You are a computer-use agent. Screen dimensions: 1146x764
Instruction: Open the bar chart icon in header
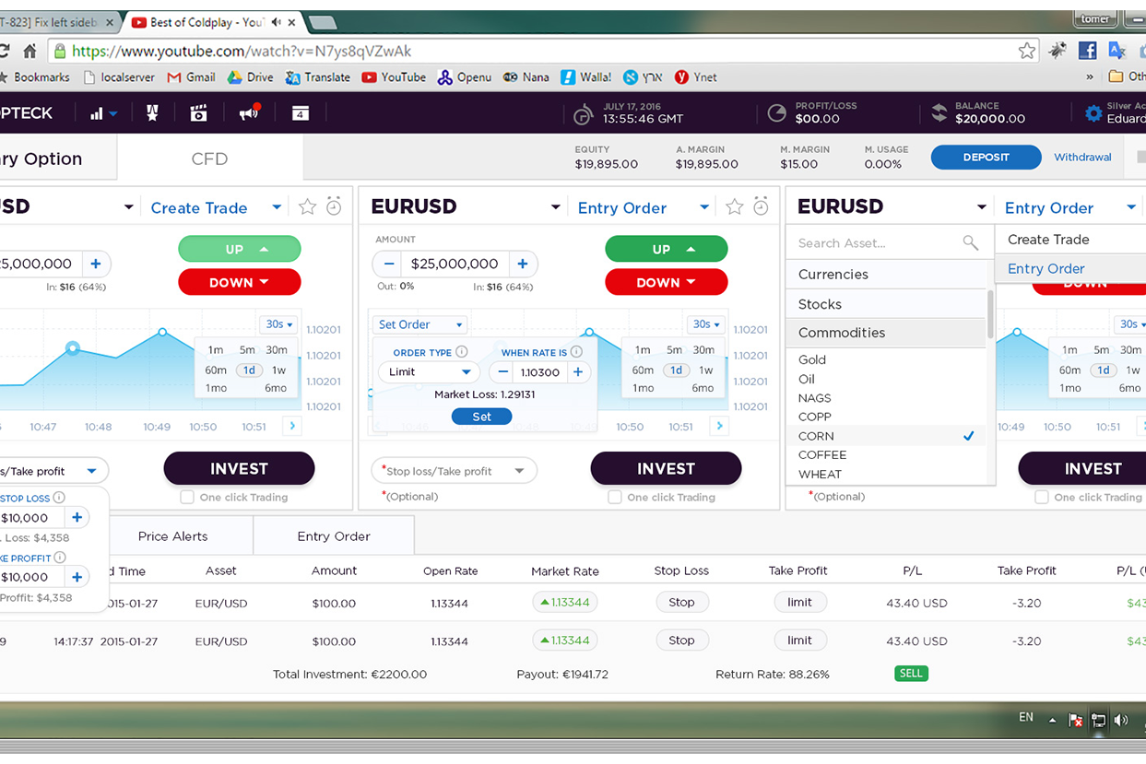(x=97, y=113)
